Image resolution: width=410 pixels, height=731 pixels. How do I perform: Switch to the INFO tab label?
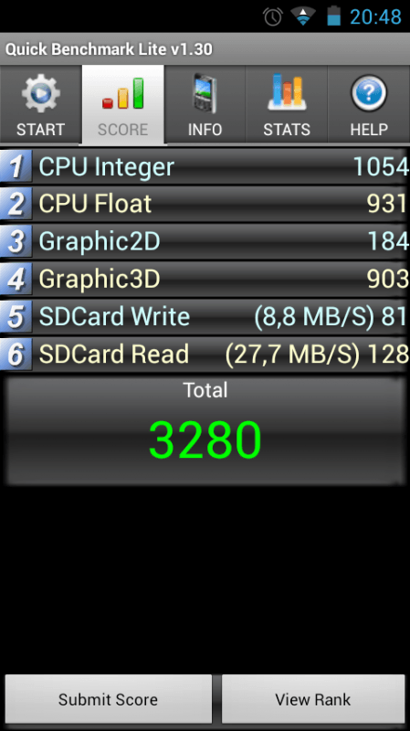(205, 129)
